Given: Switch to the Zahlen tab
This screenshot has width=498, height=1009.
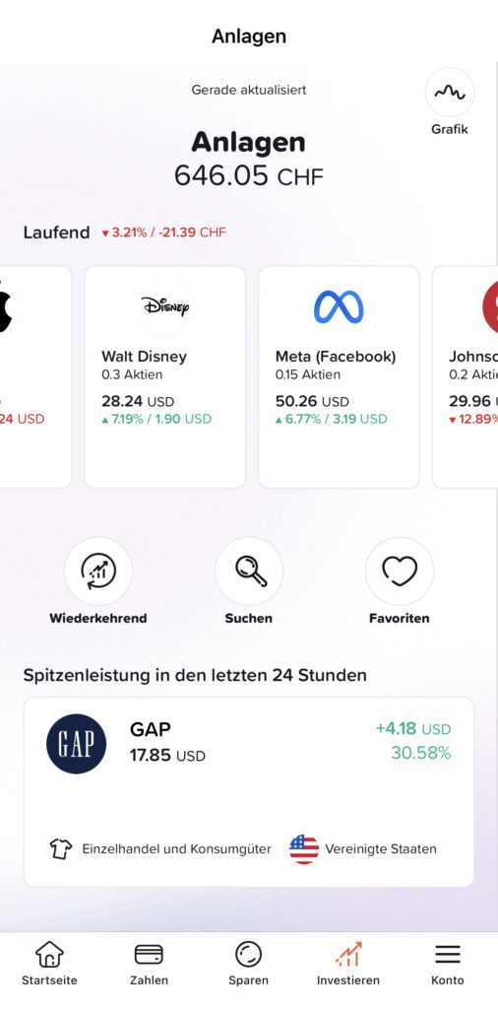Looking at the screenshot, I should (x=149, y=964).
